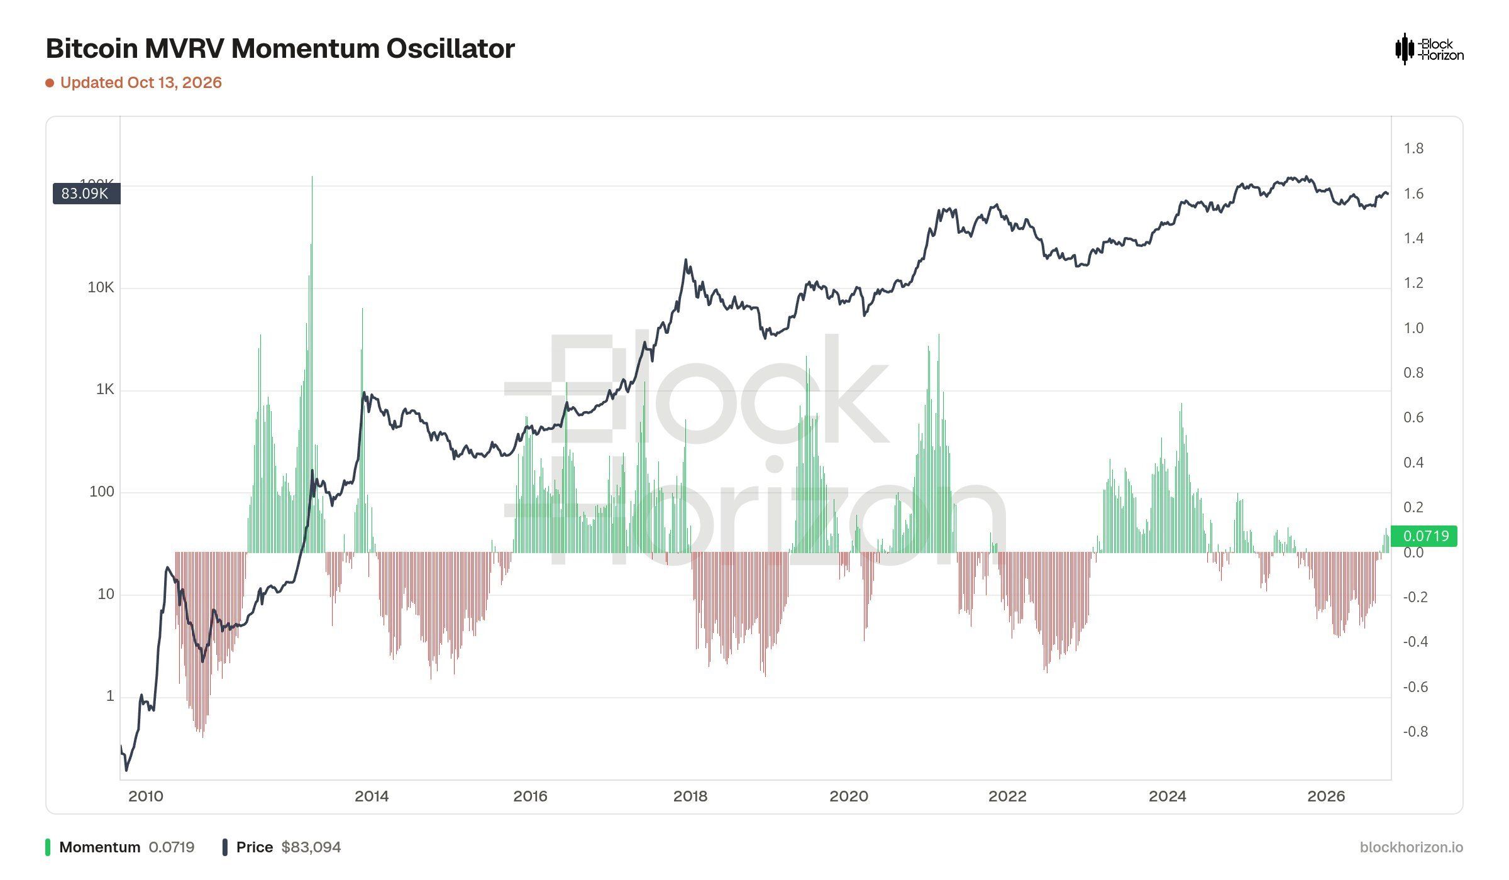This screenshot has height=880, width=1509.
Task: Click the orange update status dot
Action: 50,83
